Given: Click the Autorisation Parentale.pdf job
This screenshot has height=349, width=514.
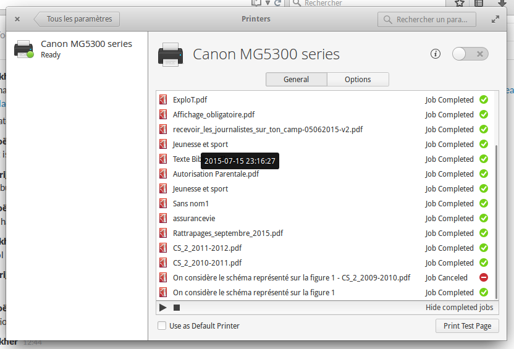Looking at the screenshot, I should pos(326,174).
